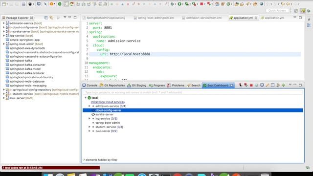
Task: Switch to admission-service/pom.xml editor tab
Action: (x=202, y=18)
